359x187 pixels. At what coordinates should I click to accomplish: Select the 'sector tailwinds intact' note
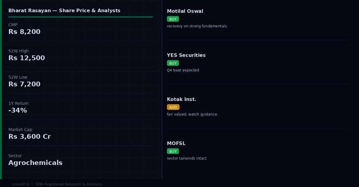click(x=187, y=159)
